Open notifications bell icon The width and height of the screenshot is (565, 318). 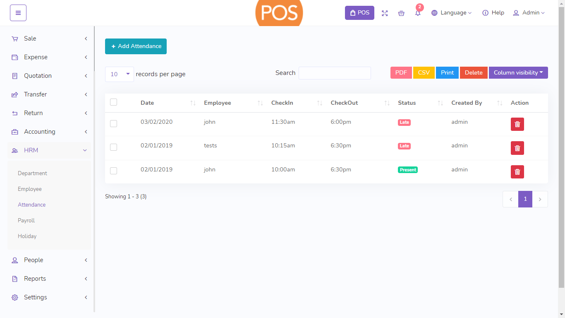click(418, 13)
